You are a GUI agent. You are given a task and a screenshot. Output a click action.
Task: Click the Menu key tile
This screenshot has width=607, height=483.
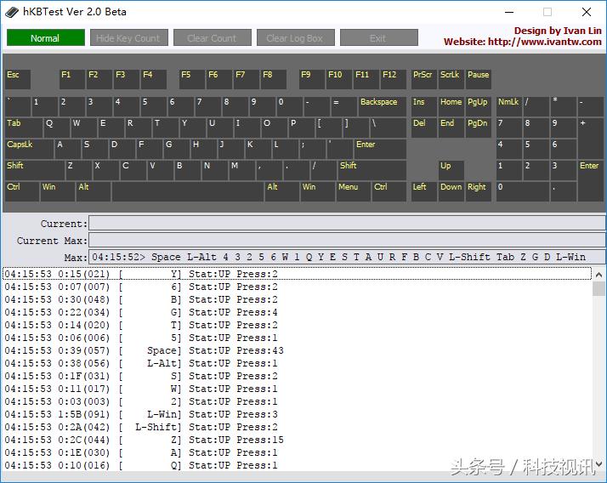click(353, 191)
